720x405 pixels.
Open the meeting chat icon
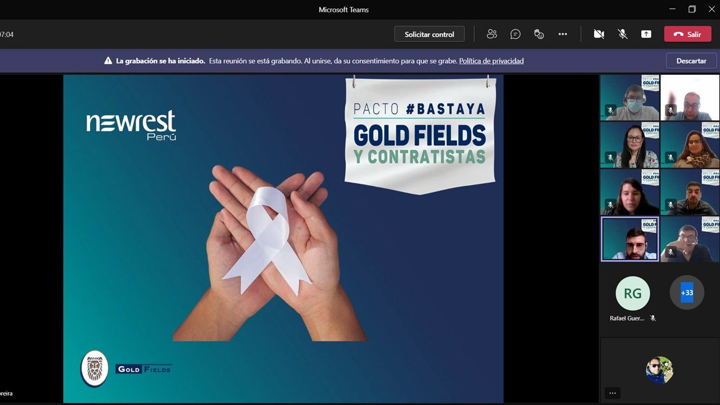point(515,34)
